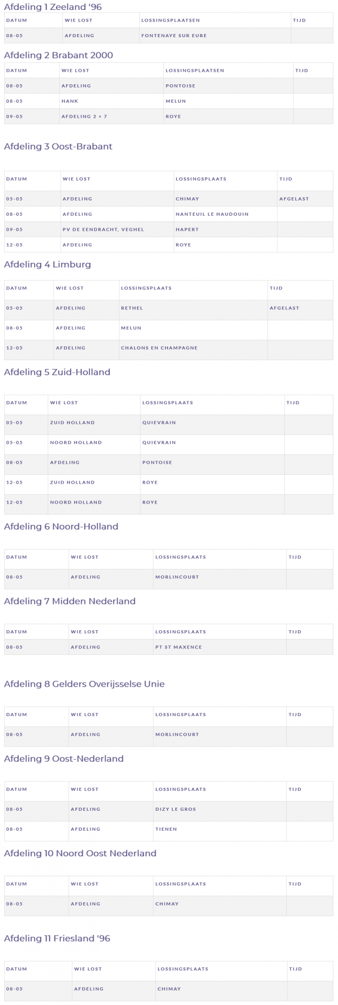
Task: Click the PV De Eendracht, Veghel cell
Action: [103, 229]
